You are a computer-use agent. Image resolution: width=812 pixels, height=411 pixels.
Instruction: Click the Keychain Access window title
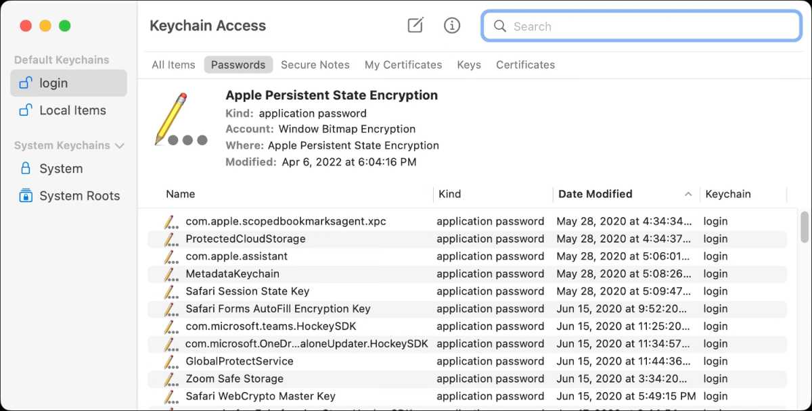[208, 26]
